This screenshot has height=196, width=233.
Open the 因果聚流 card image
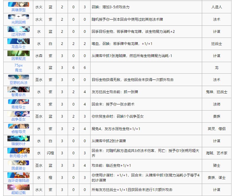point(18,53)
